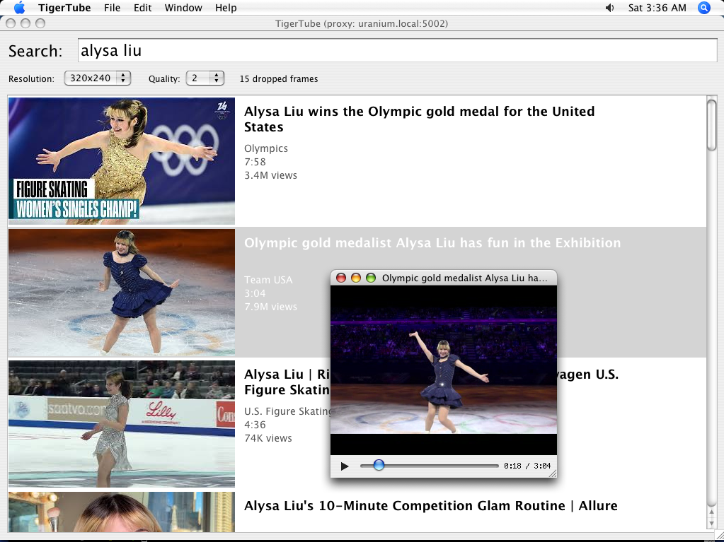Open the Help menu
The height and width of the screenshot is (542, 724).
tap(226, 8)
